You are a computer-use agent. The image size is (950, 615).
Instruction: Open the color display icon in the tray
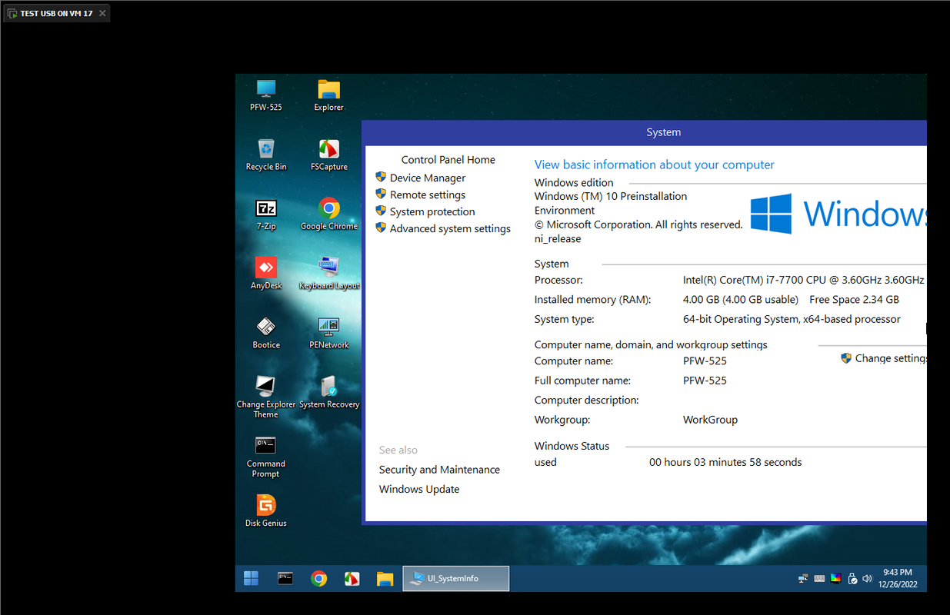[835, 579]
